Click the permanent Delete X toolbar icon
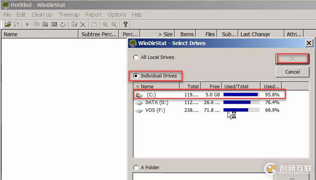Image resolution: width=316 pixels, height=180 pixels. (x=83, y=25)
